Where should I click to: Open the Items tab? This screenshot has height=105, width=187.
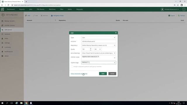(x=70, y=9)
